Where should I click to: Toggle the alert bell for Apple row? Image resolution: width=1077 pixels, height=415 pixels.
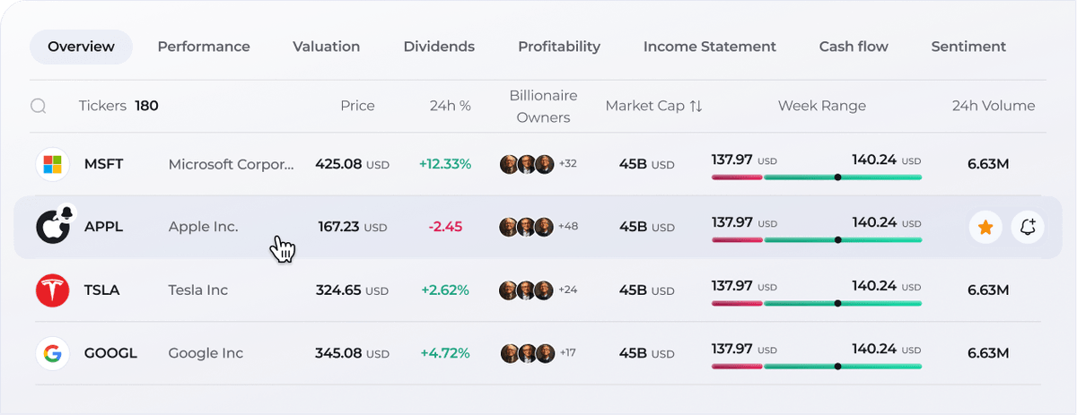click(x=1028, y=228)
